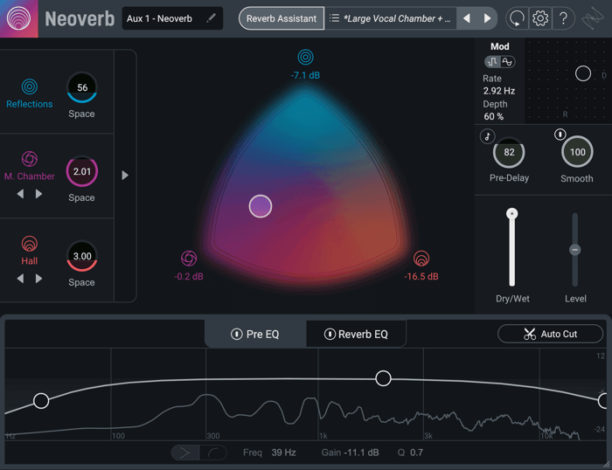Screen dimensions: 612x470
Task: Open the settings gear
Action: (540, 18)
